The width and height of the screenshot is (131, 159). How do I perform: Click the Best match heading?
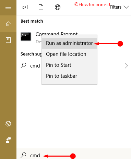point(32,21)
